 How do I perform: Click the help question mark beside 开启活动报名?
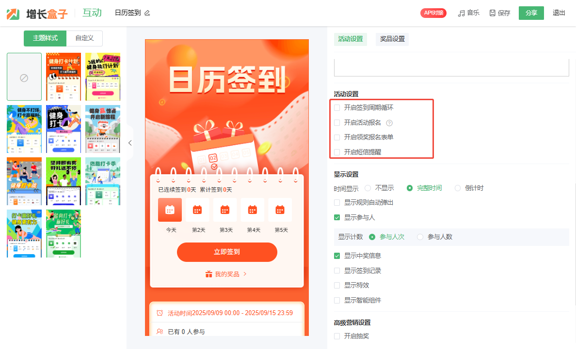point(389,123)
